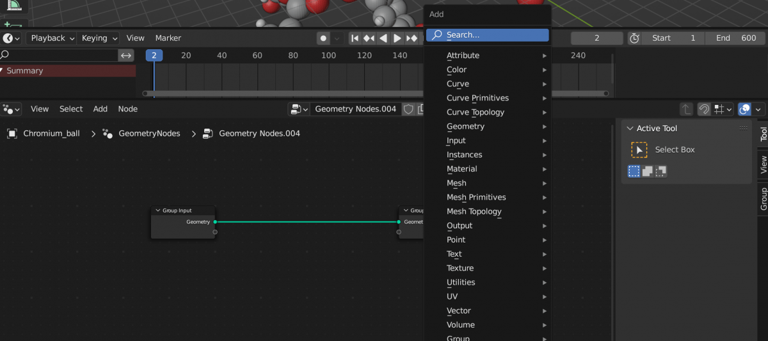This screenshot has height=341, width=768.
Task: Click the frame 2 playhead marker
Action: coord(154,56)
